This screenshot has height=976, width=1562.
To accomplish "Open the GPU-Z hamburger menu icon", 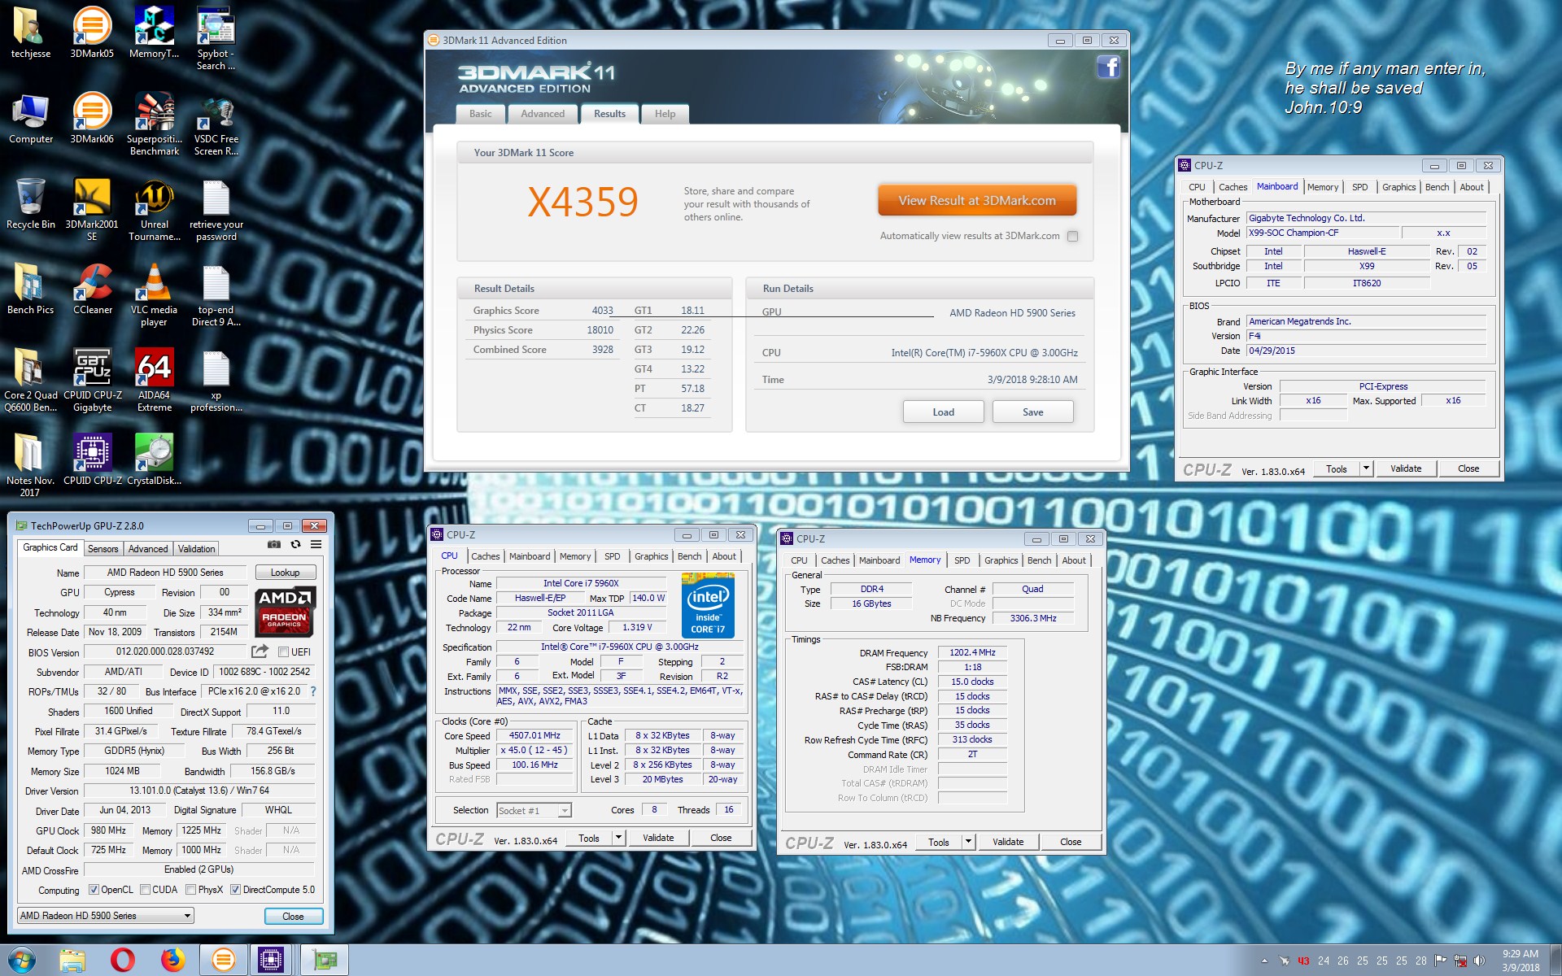I will (x=316, y=544).
